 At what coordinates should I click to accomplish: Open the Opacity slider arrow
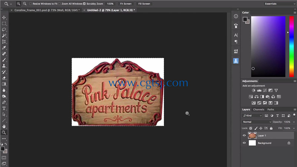(x=294, y=122)
